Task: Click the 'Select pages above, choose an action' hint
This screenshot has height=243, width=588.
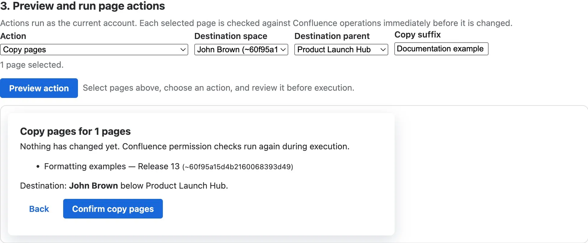Action: [218, 88]
